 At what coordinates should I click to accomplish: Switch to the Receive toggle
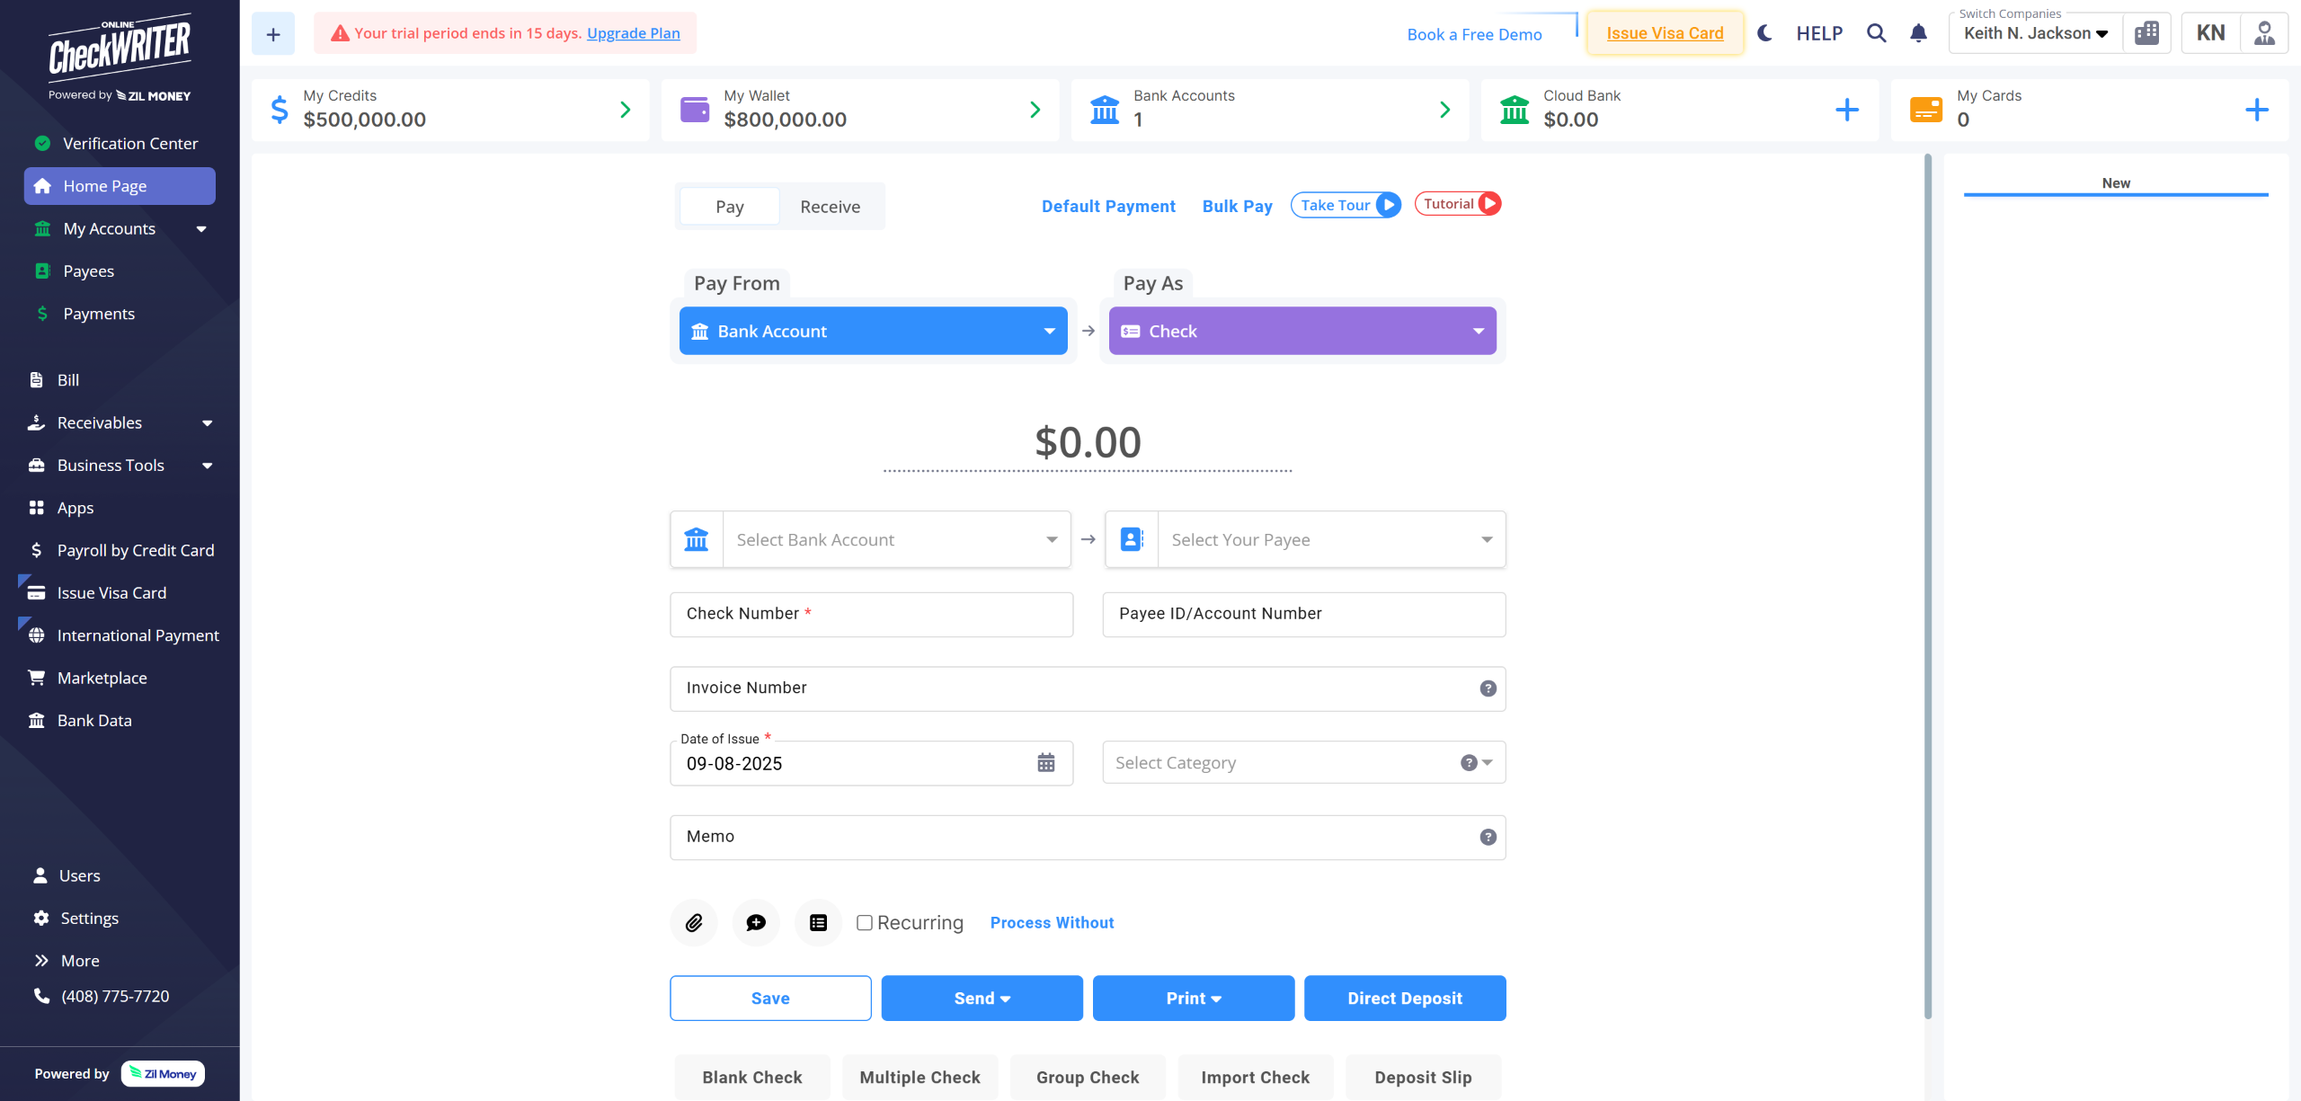click(830, 207)
